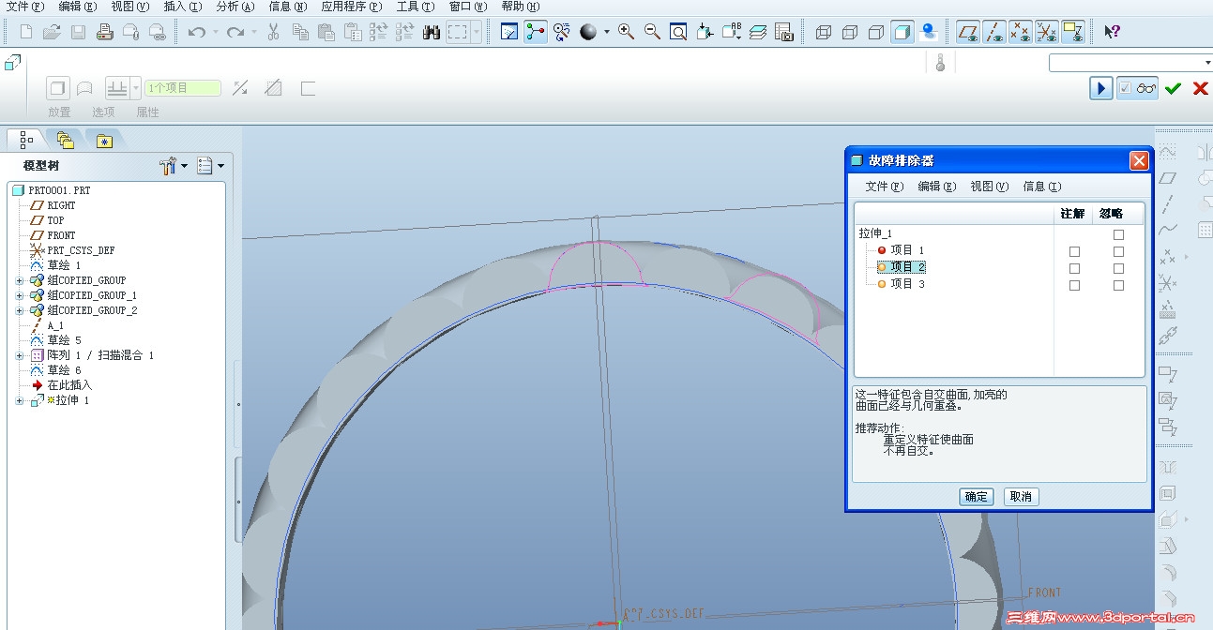Select 项目 3 in troubleshooter list
The width and height of the screenshot is (1213, 630).
907,284
